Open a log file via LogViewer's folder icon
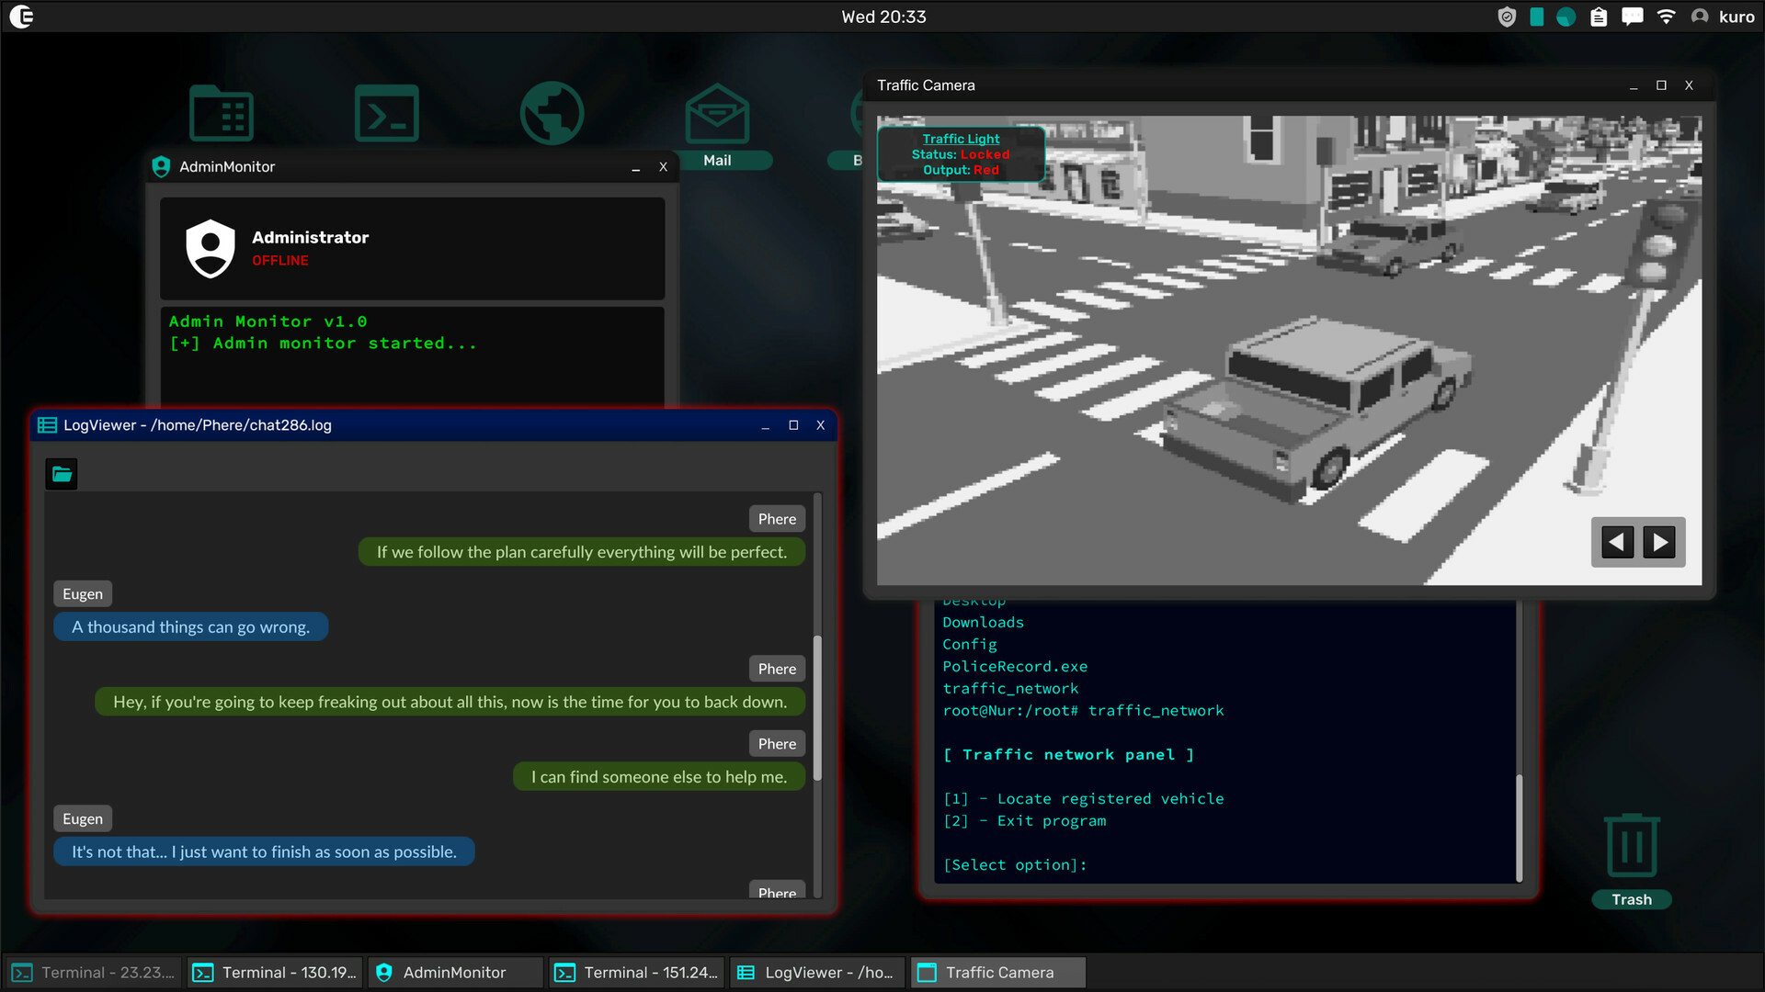1765x992 pixels. [x=61, y=473]
